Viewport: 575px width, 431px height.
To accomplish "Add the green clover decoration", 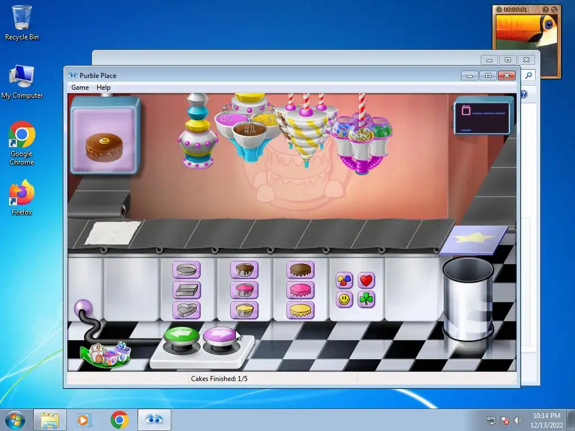I will click(x=366, y=300).
